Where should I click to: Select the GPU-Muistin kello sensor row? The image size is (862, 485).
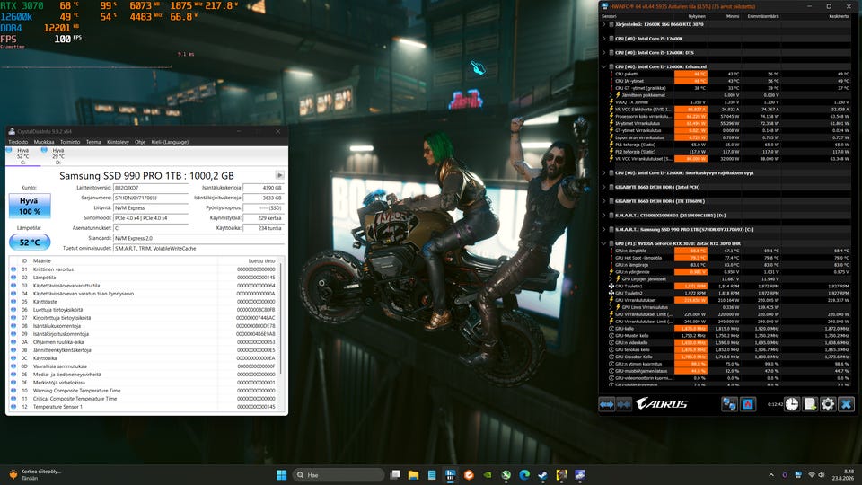coord(729,335)
